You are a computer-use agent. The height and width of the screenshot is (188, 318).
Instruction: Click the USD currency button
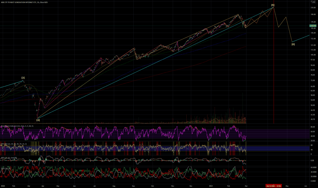[314, 2]
